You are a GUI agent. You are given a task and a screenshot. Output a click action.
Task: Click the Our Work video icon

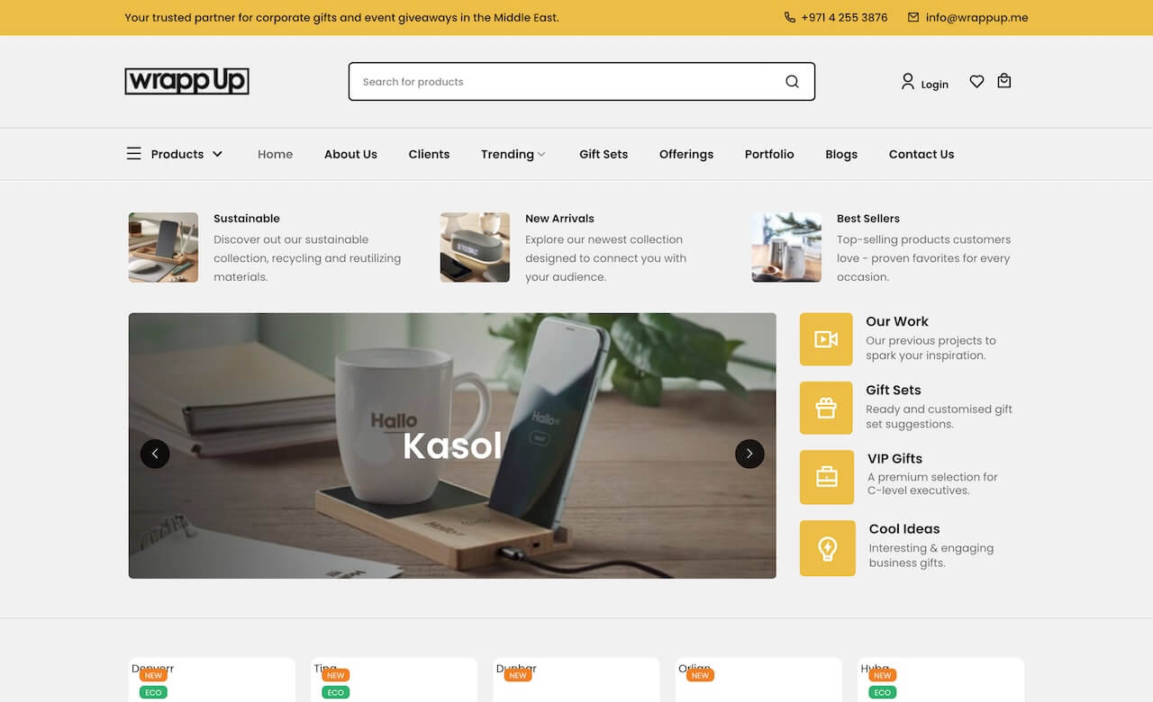[x=826, y=339]
